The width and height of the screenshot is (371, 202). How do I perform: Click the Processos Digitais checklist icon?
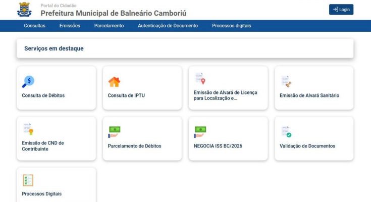click(x=28, y=180)
